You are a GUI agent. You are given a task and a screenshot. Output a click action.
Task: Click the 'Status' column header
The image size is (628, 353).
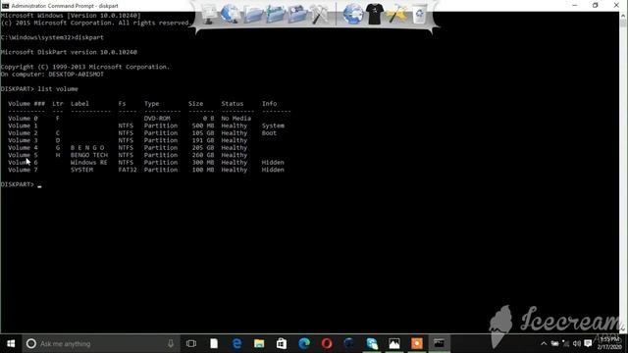coord(233,104)
